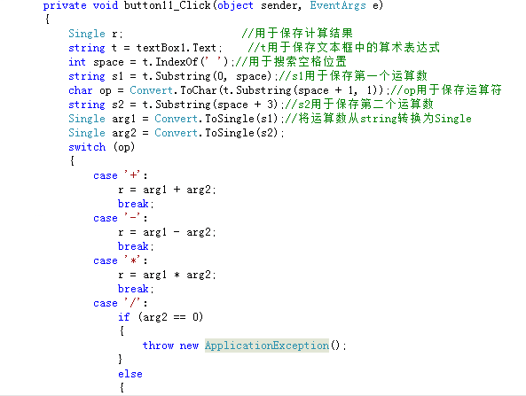Click the EventArgs type in signature

coord(338,5)
